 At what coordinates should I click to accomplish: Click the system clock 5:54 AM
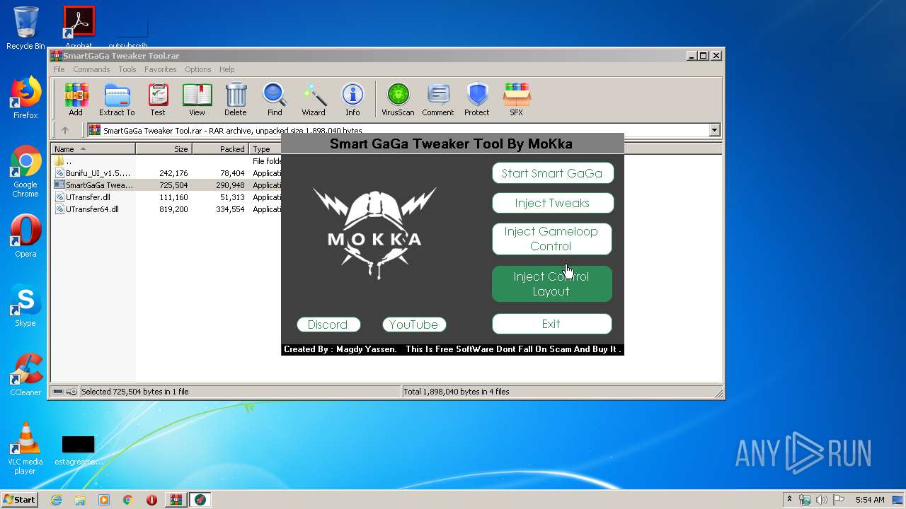coord(870,500)
